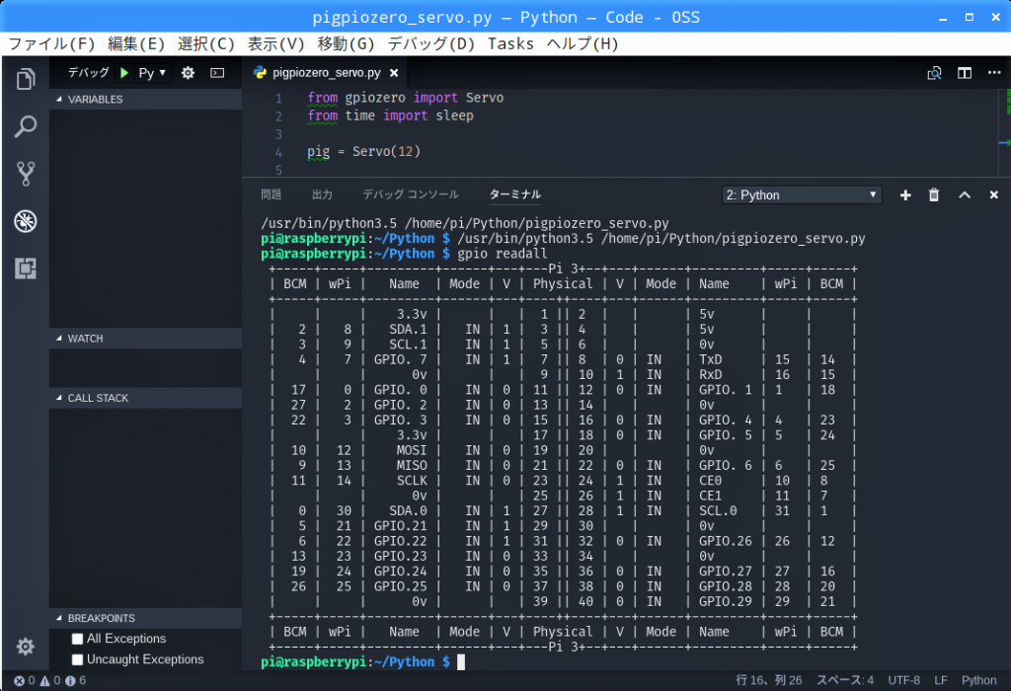The width and height of the screenshot is (1011, 691).
Task: Open the Extensions view in activity bar
Action: point(26,268)
